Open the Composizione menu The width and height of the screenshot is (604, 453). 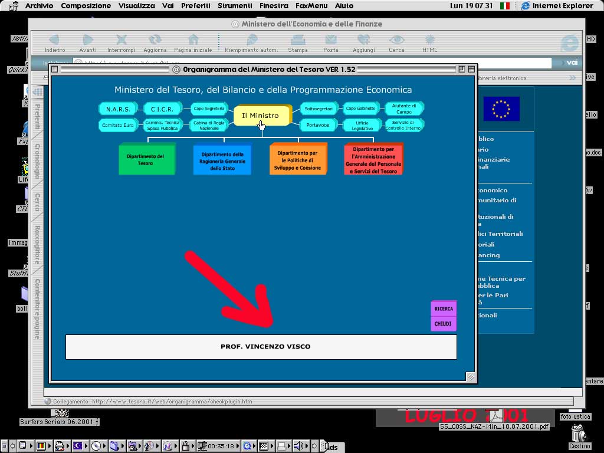tap(86, 6)
